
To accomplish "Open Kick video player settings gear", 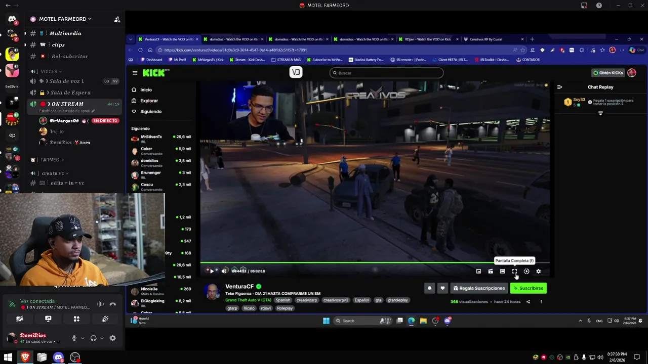I will click(x=538, y=271).
